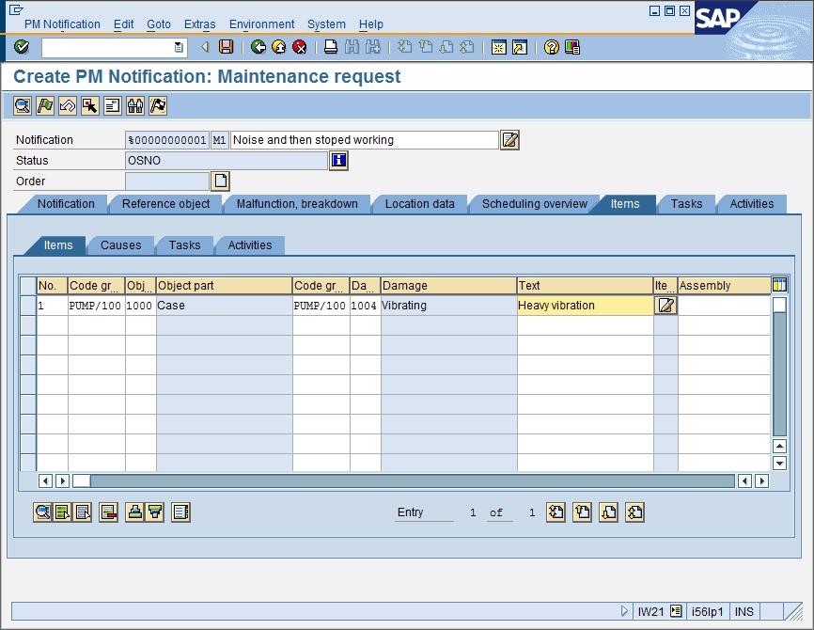Viewport: 814px width, 630px height.
Task: Click the Assembly column header
Action: pos(724,286)
